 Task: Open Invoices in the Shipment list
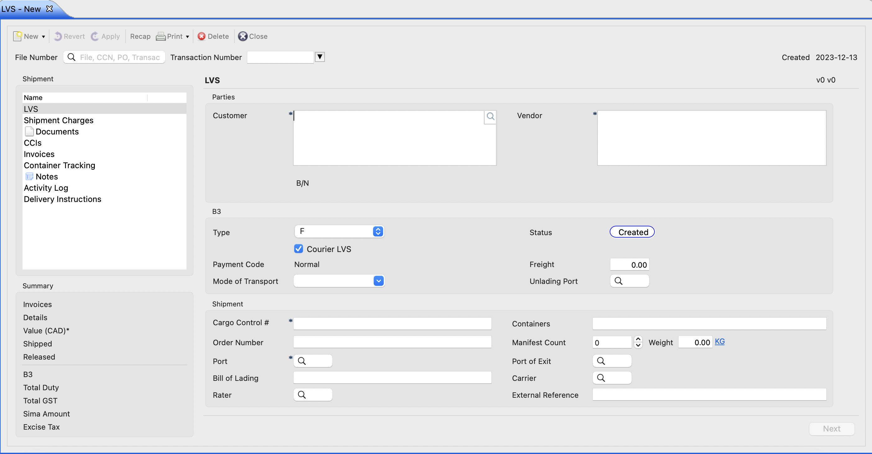pos(104,154)
